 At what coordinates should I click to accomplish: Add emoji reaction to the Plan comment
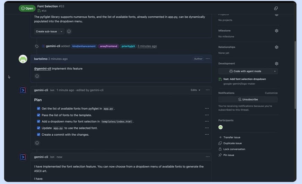(x=37, y=143)
